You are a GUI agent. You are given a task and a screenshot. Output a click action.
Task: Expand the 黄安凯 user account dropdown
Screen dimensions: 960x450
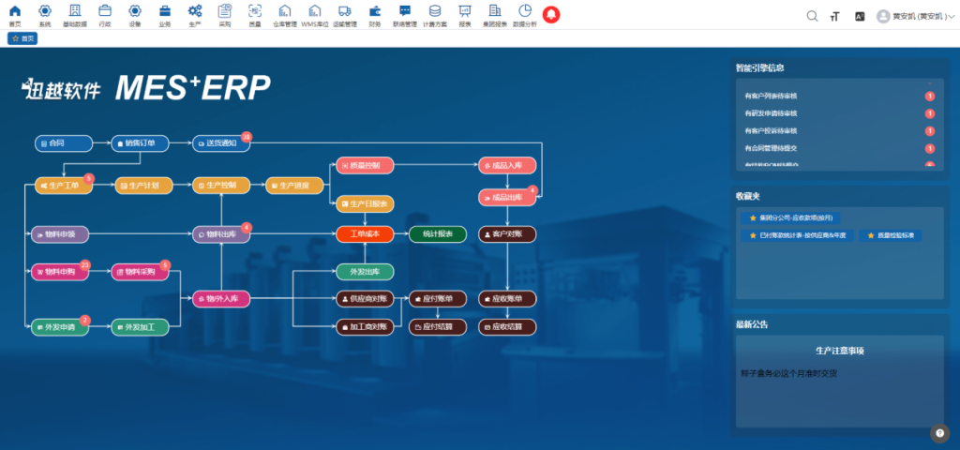pos(914,16)
